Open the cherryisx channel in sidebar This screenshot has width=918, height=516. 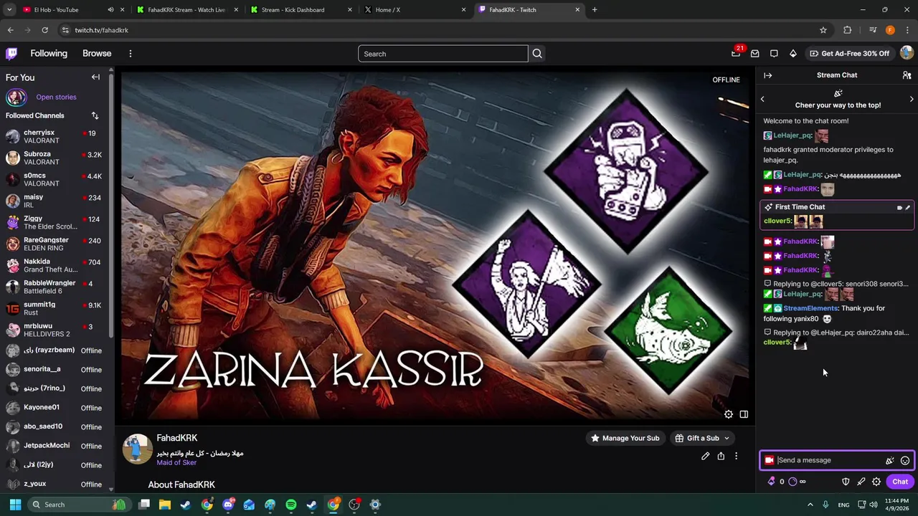[56, 136]
